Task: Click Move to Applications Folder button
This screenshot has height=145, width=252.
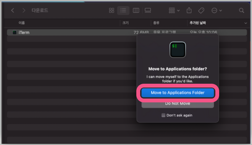Action: [178, 92]
